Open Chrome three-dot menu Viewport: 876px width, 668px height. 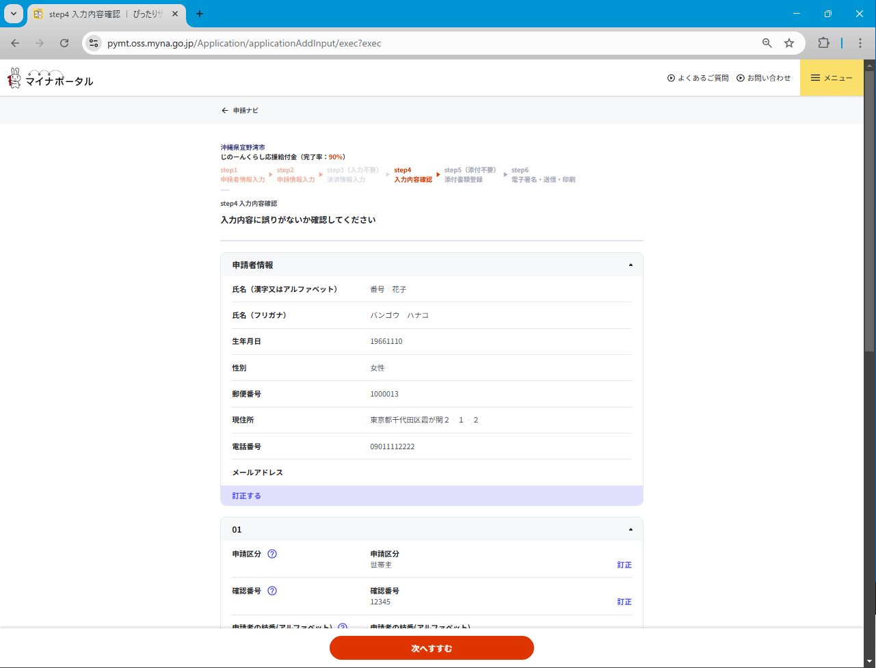pyautogui.click(x=860, y=43)
